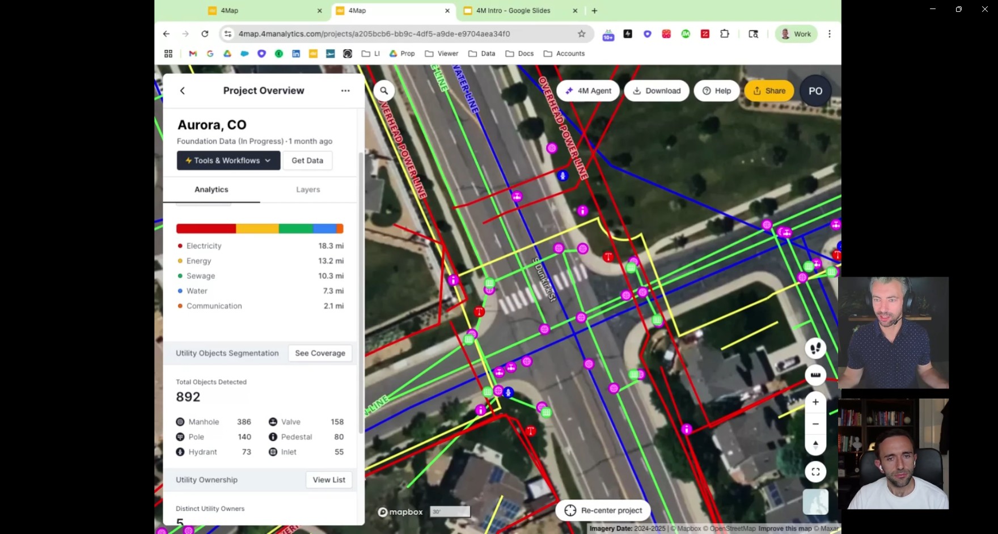Open the Docs bookmarks folder
The width and height of the screenshot is (998, 534).
point(520,53)
